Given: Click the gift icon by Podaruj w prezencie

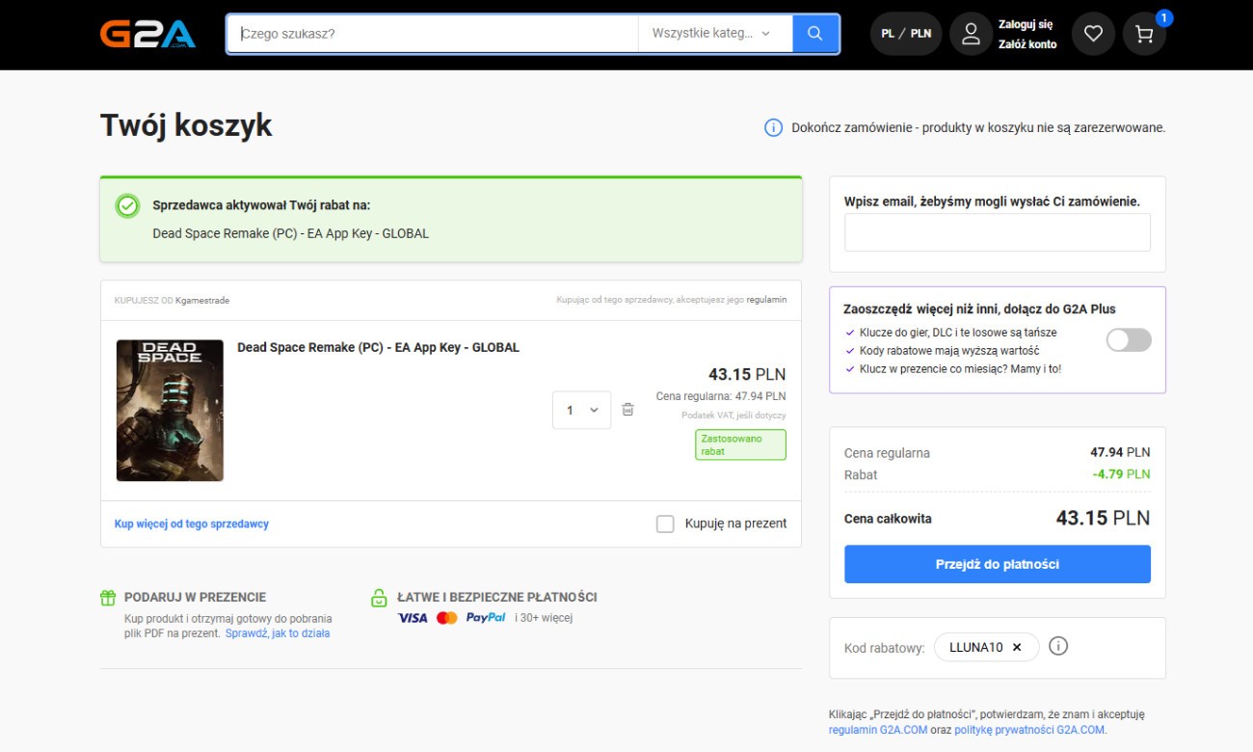Looking at the screenshot, I should (x=108, y=598).
